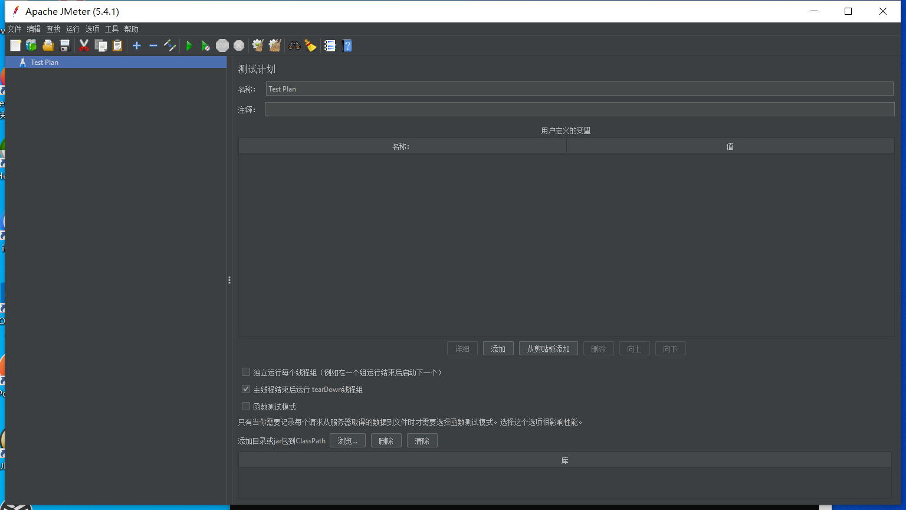This screenshot has height=510, width=906.
Task: Click the Copy icon in toolbar
Action: point(101,45)
